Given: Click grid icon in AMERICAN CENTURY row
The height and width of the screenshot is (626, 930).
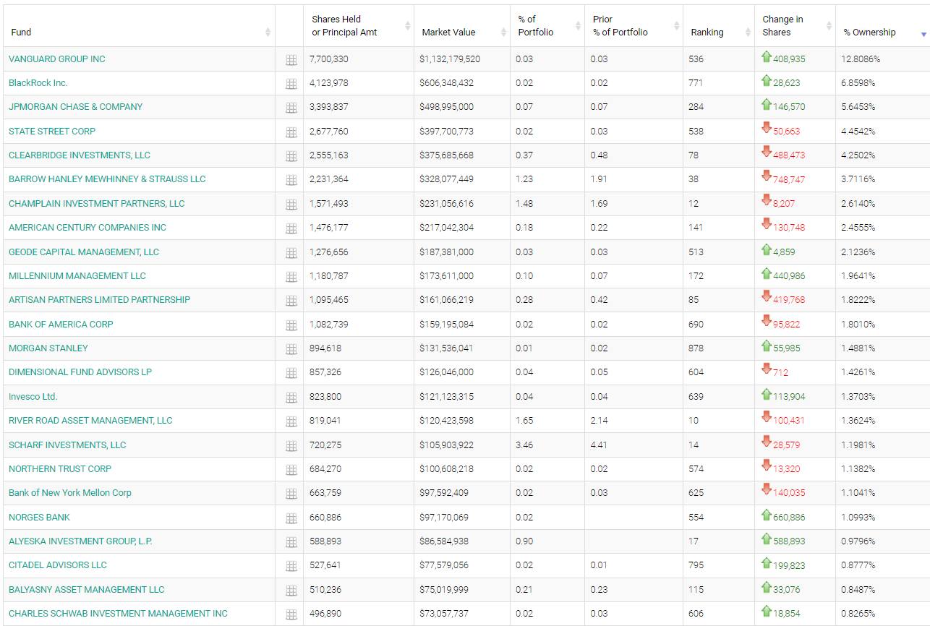Looking at the screenshot, I should [x=291, y=228].
